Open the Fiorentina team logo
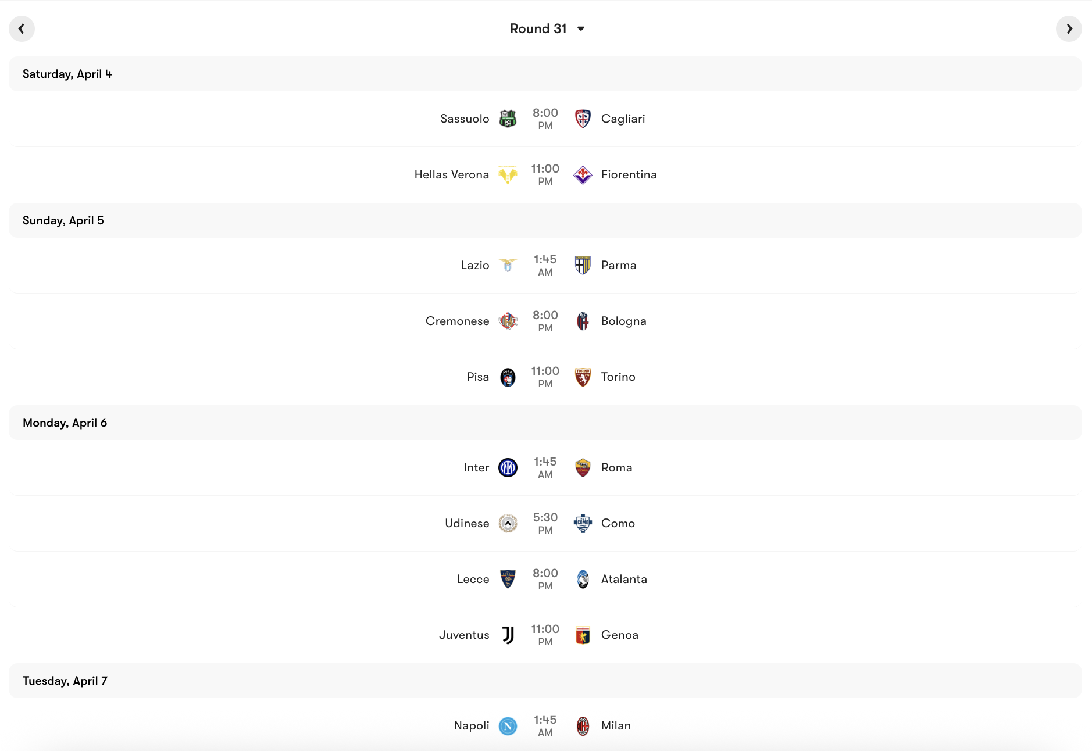 click(x=583, y=174)
